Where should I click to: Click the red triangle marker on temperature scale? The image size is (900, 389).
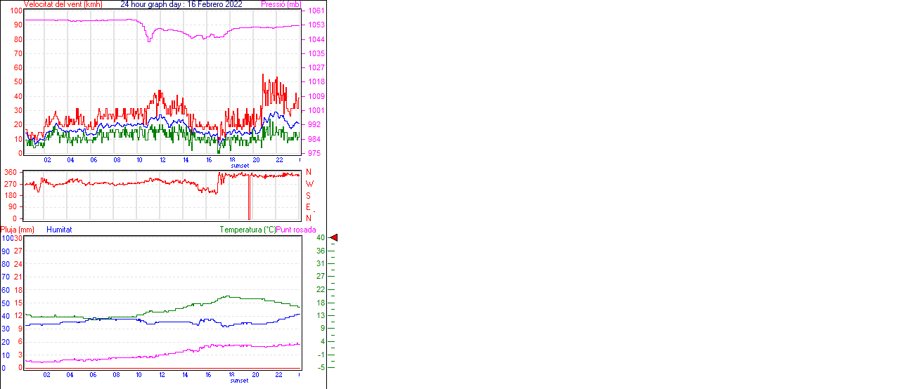pyautogui.click(x=334, y=238)
